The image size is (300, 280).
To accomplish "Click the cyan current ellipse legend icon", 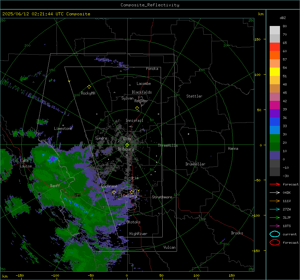I will (x=275, y=234).
